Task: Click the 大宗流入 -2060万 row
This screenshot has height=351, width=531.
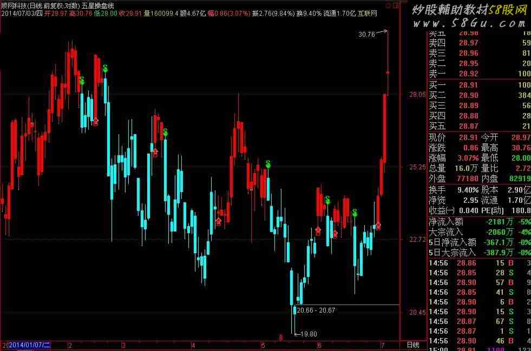Action: click(479, 232)
